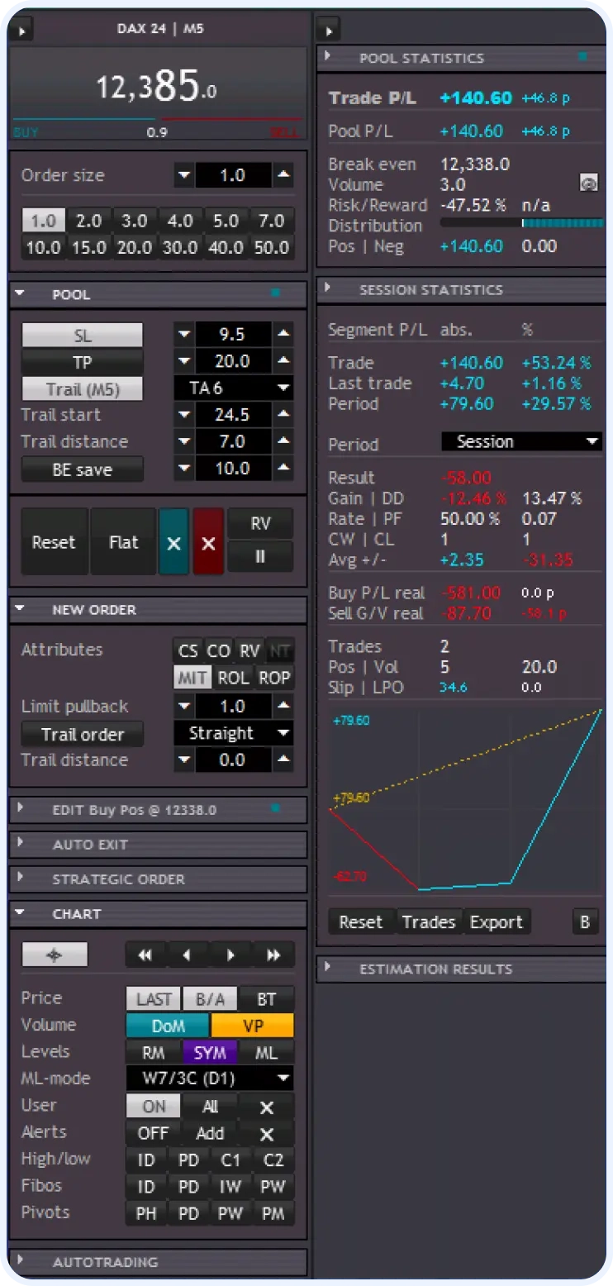Toggle the DoM volume display

click(x=168, y=1025)
